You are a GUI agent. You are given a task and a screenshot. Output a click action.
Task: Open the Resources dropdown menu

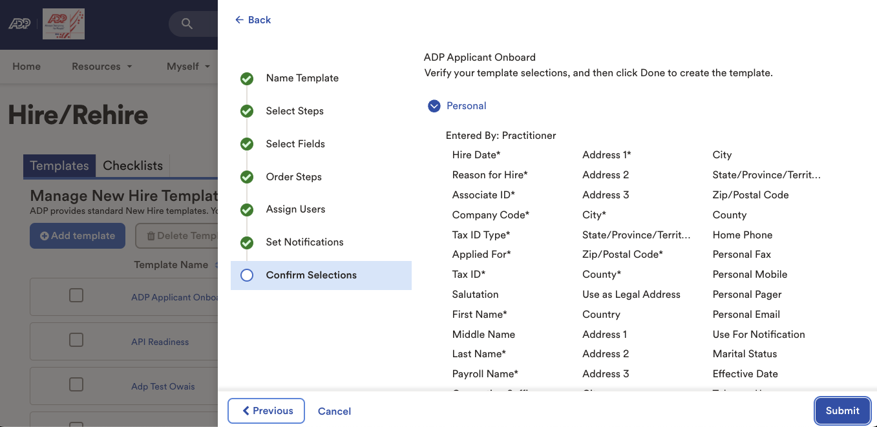pos(101,66)
